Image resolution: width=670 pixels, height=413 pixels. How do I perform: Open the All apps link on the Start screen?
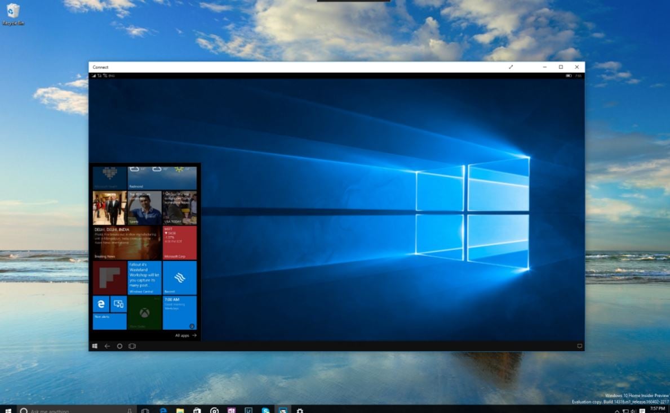pyautogui.click(x=182, y=335)
